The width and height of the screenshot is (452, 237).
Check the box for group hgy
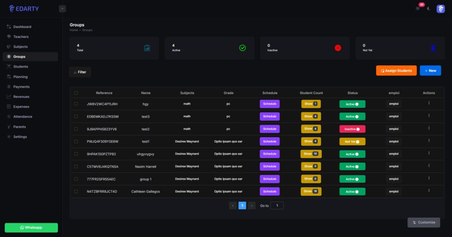click(x=76, y=104)
